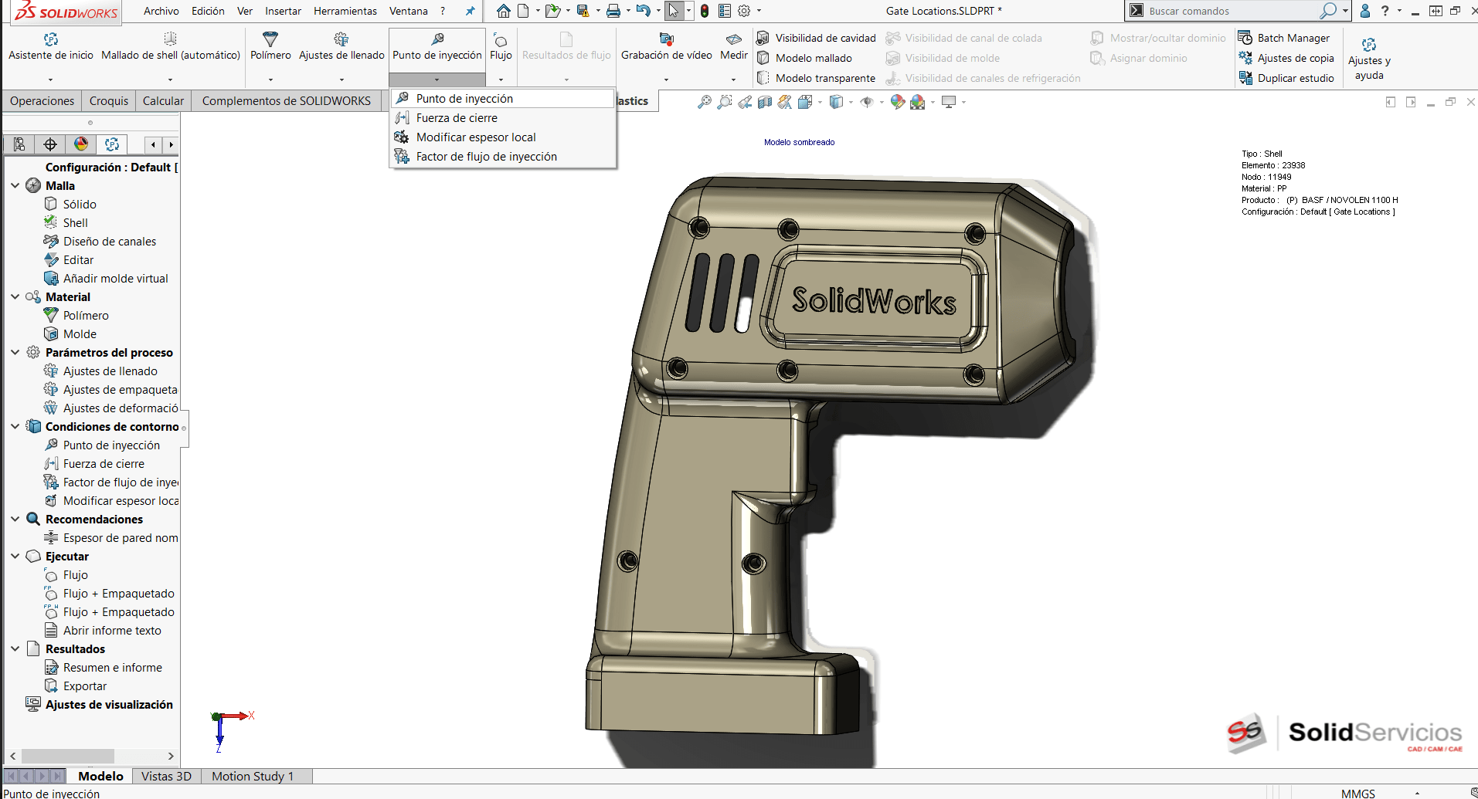
Task: Open the Polímero ribbon tool
Action: tap(270, 46)
